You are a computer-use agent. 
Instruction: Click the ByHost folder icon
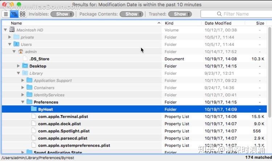pos(34,109)
